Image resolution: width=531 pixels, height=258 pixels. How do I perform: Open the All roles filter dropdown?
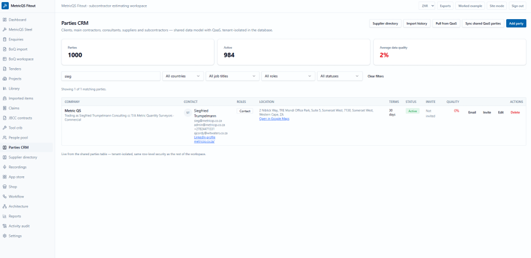(x=288, y=76)
